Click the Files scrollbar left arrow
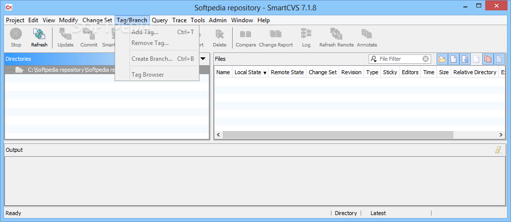 pyautogui.click(x=218, y=134)
